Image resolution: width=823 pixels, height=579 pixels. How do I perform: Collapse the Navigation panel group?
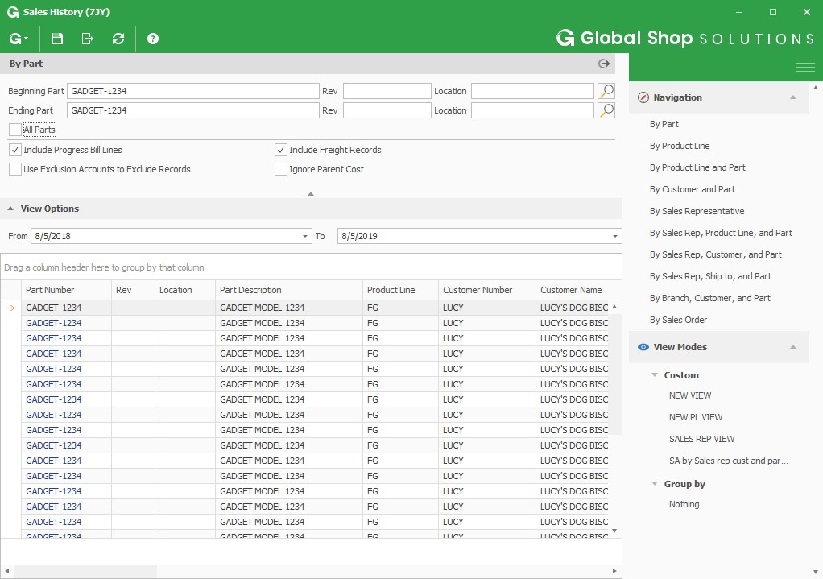pyautogui.click(x=793, y=97)
